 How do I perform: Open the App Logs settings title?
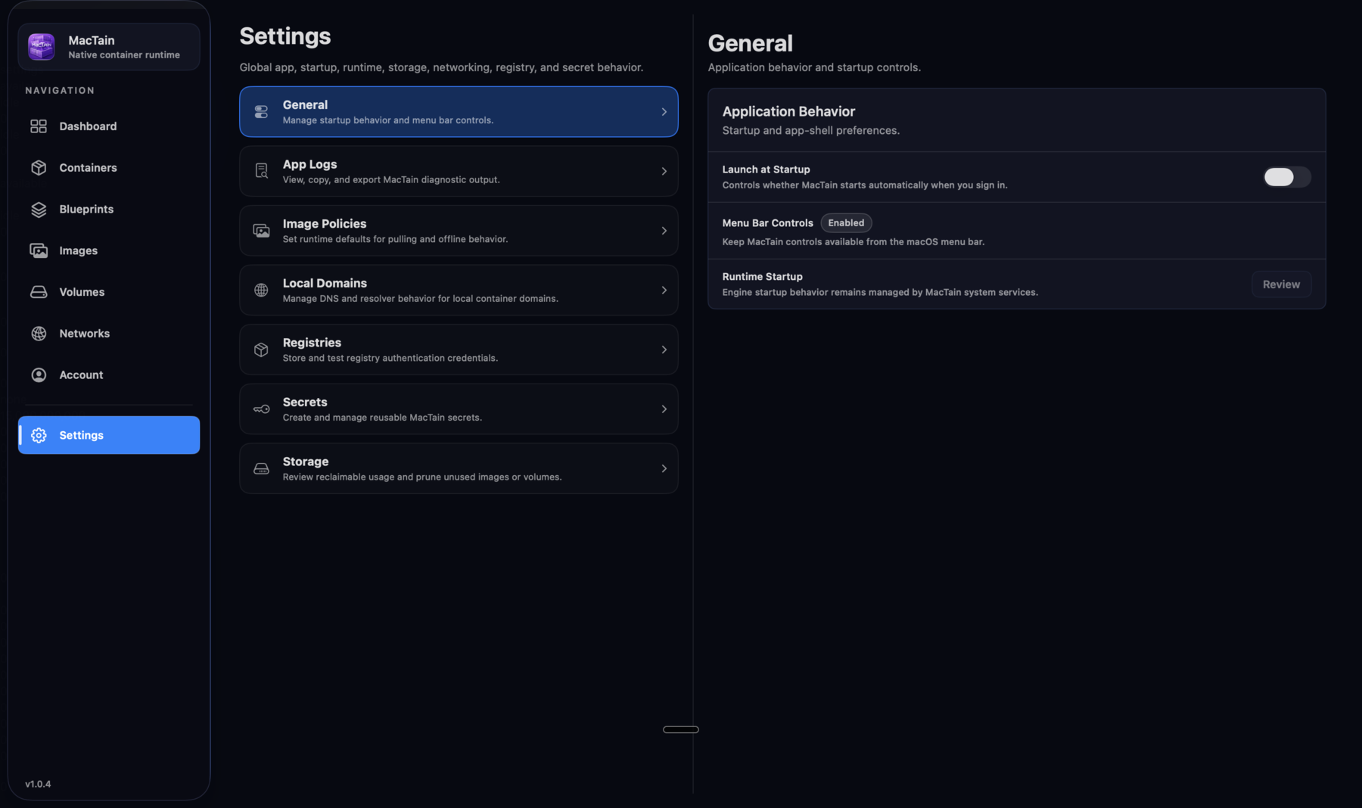click(x=309, y=164)
